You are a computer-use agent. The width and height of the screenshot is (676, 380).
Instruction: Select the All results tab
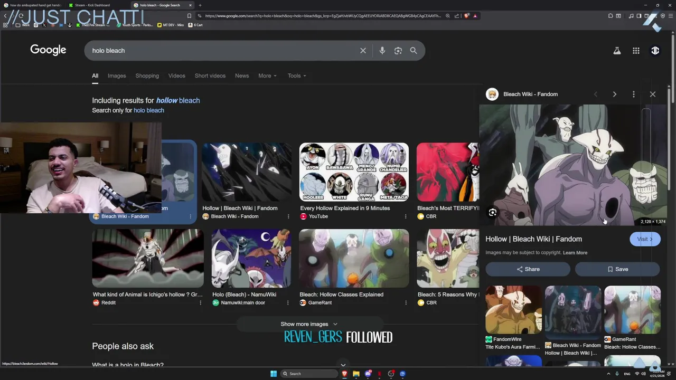[x=95, y=75]
